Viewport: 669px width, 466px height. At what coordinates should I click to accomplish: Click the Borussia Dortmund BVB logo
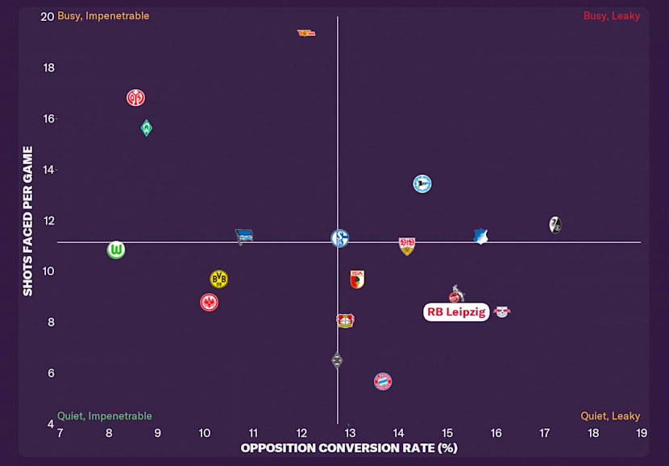point(218,278)
